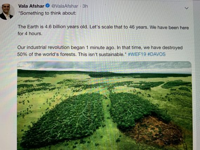
Task: Click the blue verified badge icon
Action: (x=48, y=6)
